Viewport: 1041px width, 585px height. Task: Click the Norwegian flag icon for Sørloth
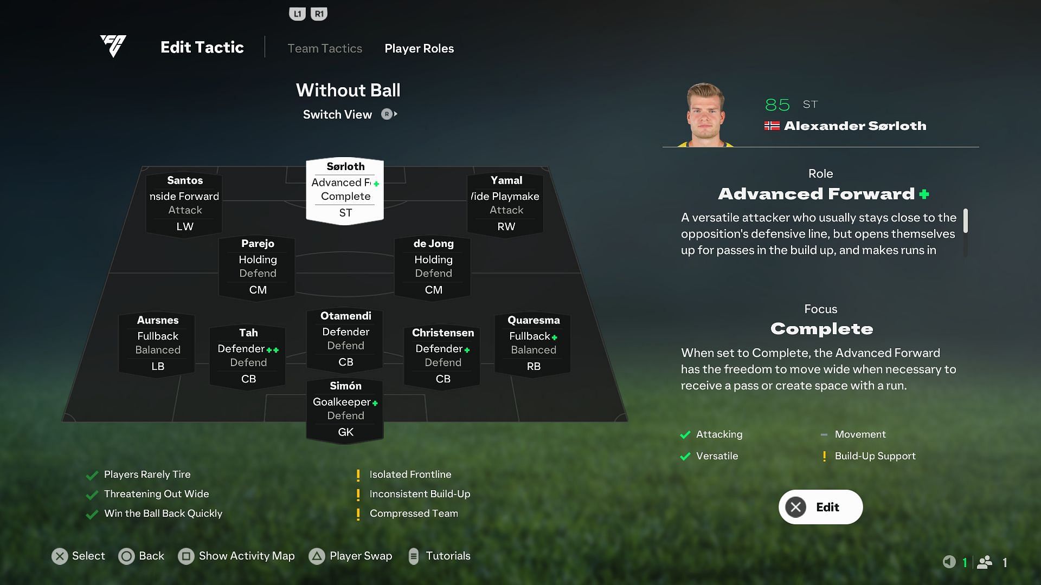click(x=772, y=126)
